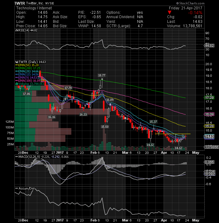Click the 0.066 MACD histogram tag
219x223 pixels.
(209, 162)
